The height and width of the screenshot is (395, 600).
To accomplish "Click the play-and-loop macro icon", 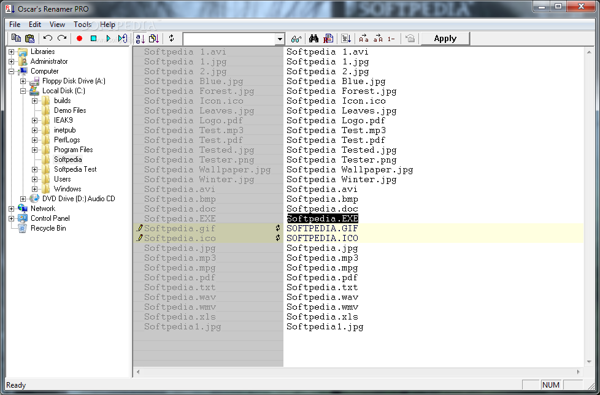I will (123, 38).
